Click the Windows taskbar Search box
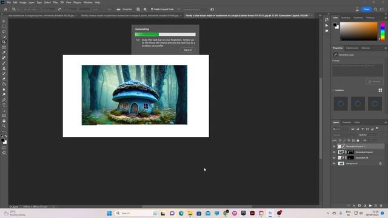This screenshot has height=218, width=388. click(x=136, y=213)
